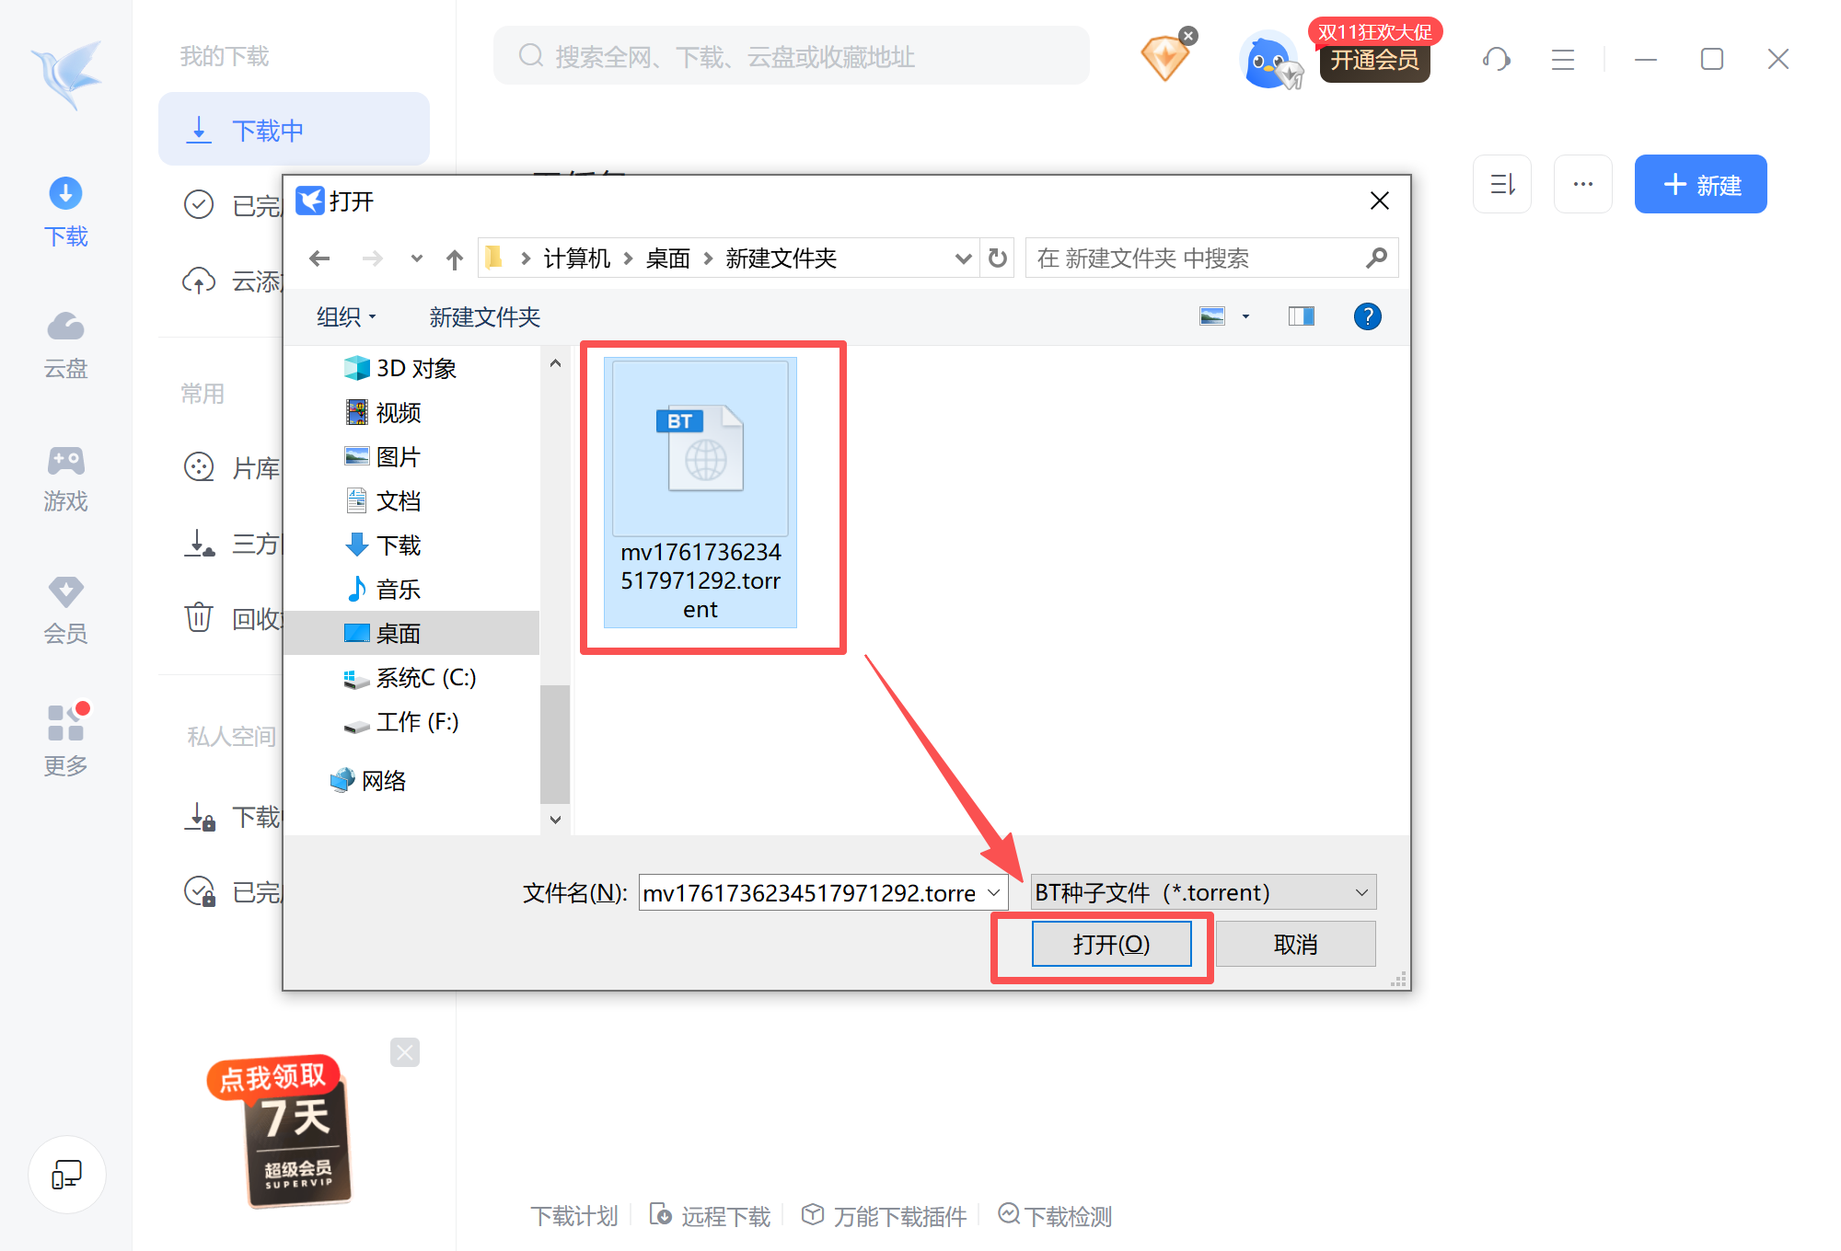The image size is (1841, 1251).
Task: Expand the file type BT torrent dropdown
Action: (x=1203, y=892)
